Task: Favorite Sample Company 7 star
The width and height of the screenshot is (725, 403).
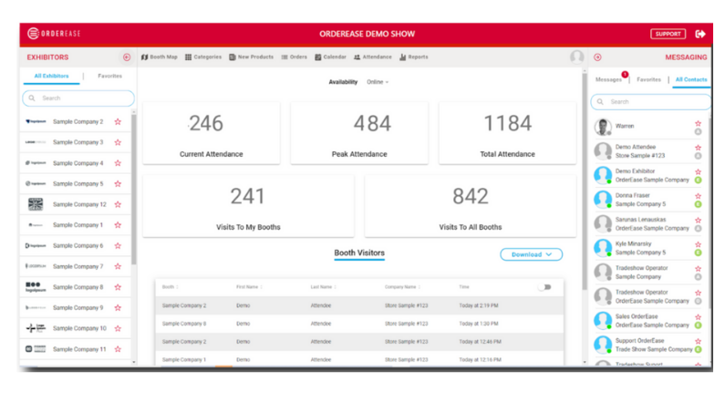Action: [x=118, y=266]
